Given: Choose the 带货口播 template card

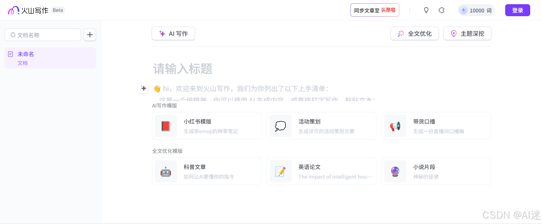Looking at the screenshot, I should tap(436, 126).
